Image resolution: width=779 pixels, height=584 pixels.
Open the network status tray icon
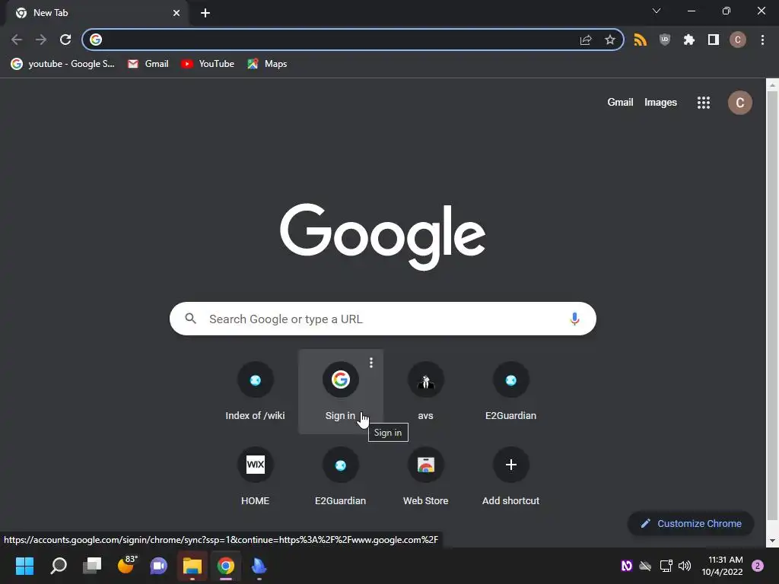(666, 566)
